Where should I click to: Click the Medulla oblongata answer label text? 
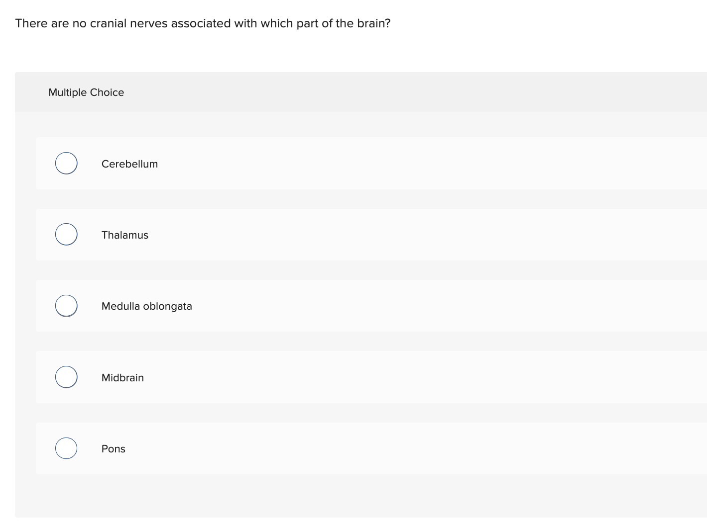pyautogui.click(x=147, y=306)
